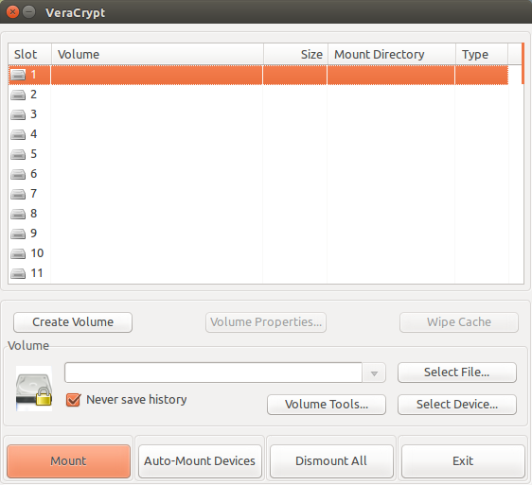Open Volume Tools

pos(327,405)
